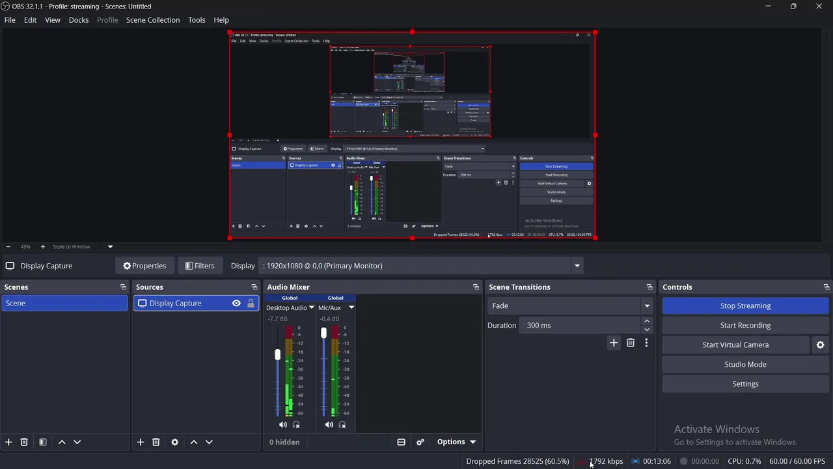
Task: Pop out the Scene Transitions dock
Action: [649, 287]
